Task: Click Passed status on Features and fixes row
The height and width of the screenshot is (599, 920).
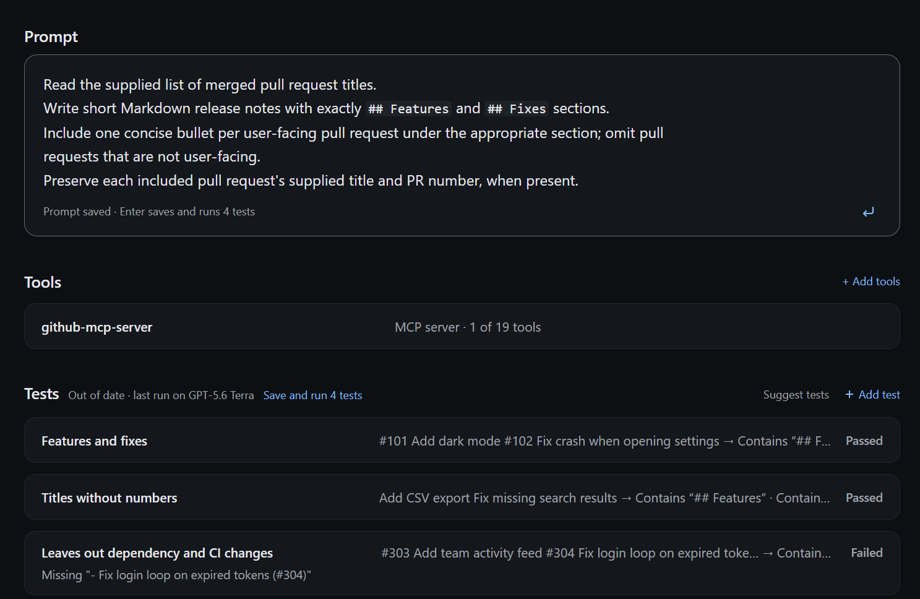Action: click(x=864, y=441)
